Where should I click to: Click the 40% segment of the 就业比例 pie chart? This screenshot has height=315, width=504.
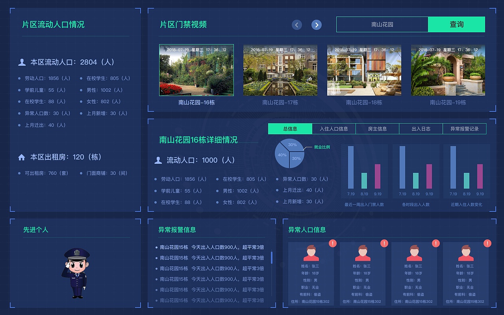[282, 155]
